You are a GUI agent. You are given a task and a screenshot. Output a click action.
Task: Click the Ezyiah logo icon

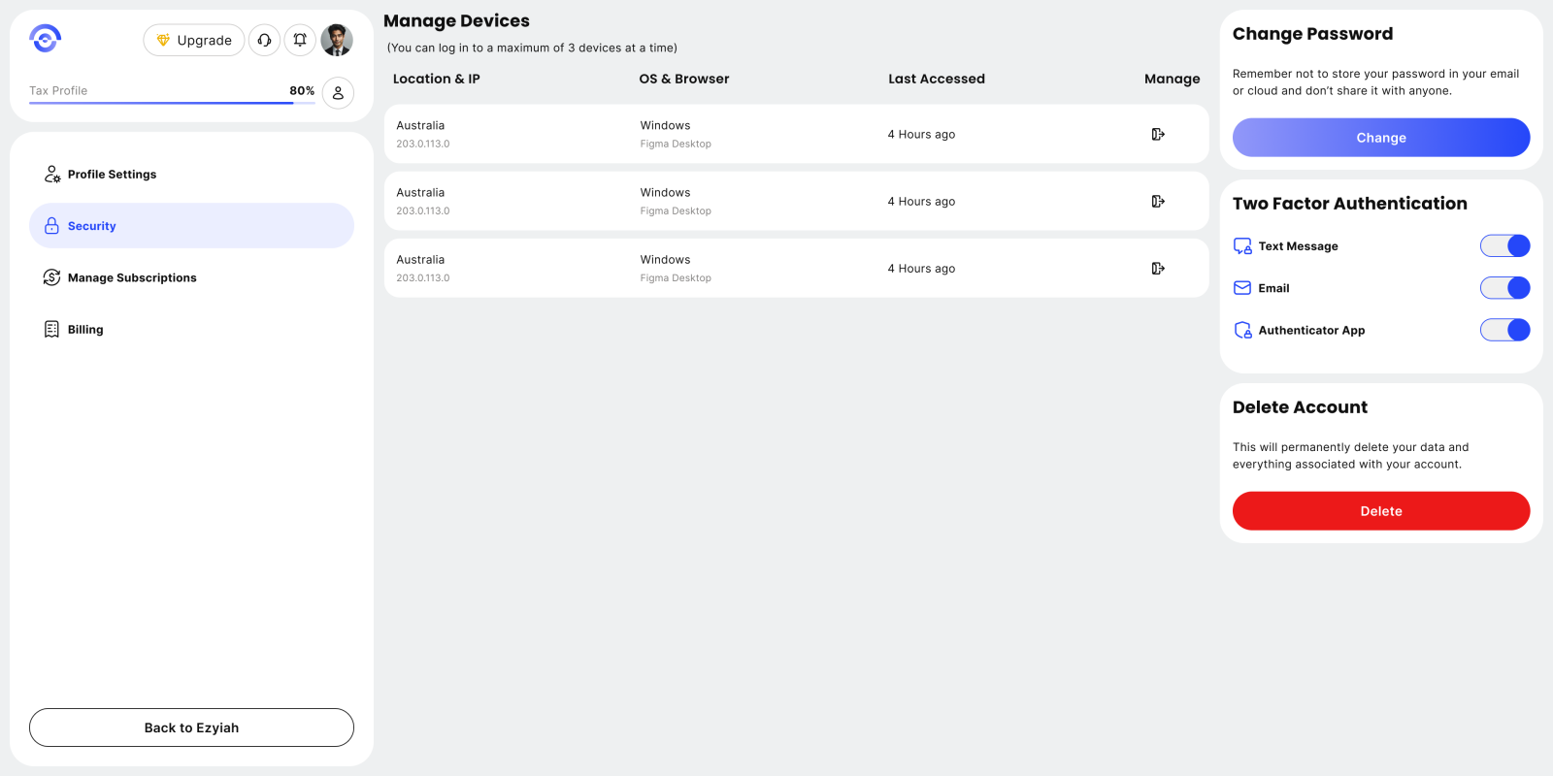46,39
